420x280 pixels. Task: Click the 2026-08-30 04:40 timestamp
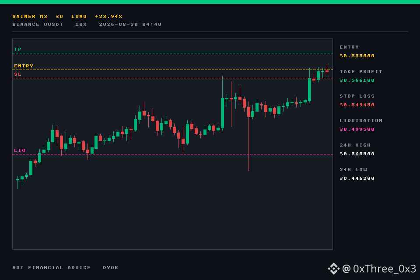(x=130, y=24)
